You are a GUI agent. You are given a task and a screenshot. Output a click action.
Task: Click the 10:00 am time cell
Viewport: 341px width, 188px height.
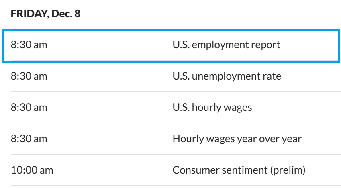tap(32, 170)
